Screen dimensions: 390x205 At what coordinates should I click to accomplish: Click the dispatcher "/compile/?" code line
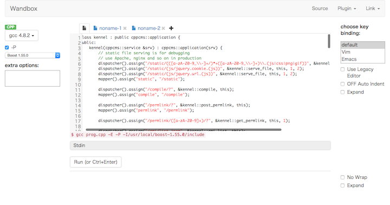click(x=166, y=89)
